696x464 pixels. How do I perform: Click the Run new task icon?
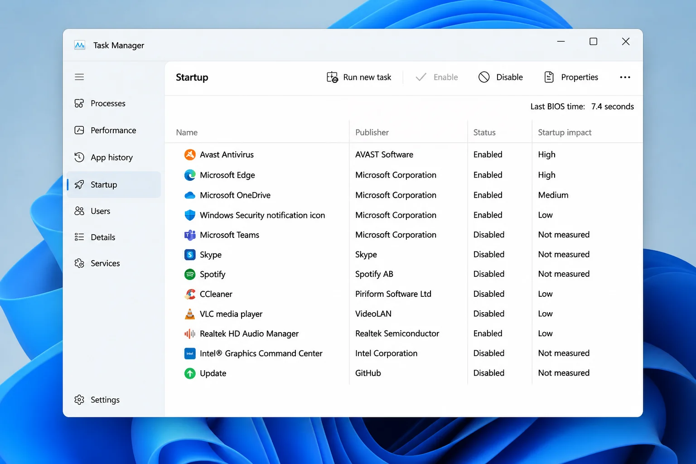(332, 77)
